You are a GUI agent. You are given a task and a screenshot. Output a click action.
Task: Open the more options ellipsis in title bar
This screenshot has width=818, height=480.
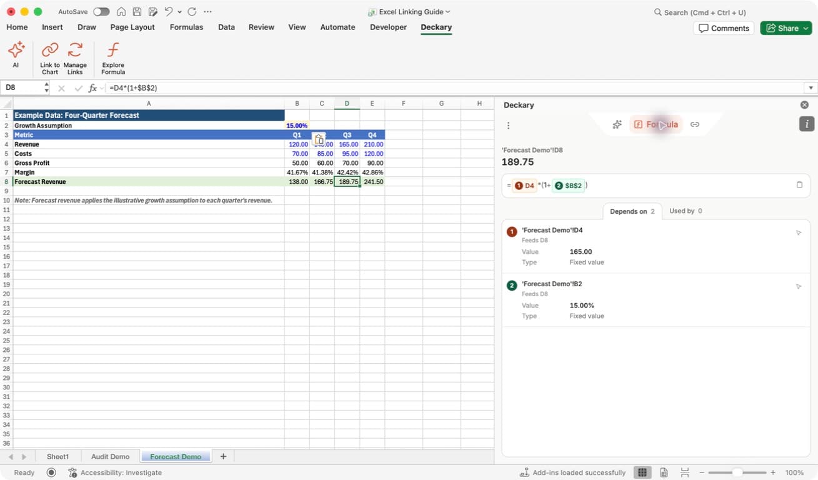point(208,12)
